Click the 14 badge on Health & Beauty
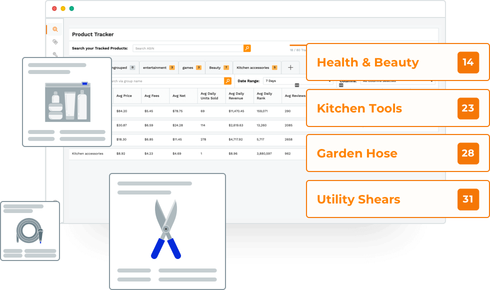This screenshot has height=290, width=490. 468,62
